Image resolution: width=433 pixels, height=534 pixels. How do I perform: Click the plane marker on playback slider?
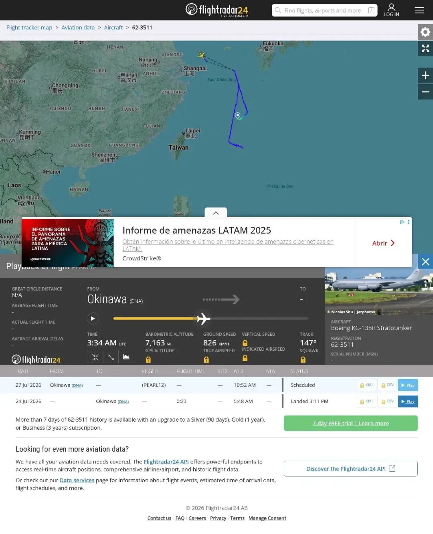[x=204, y=319]
